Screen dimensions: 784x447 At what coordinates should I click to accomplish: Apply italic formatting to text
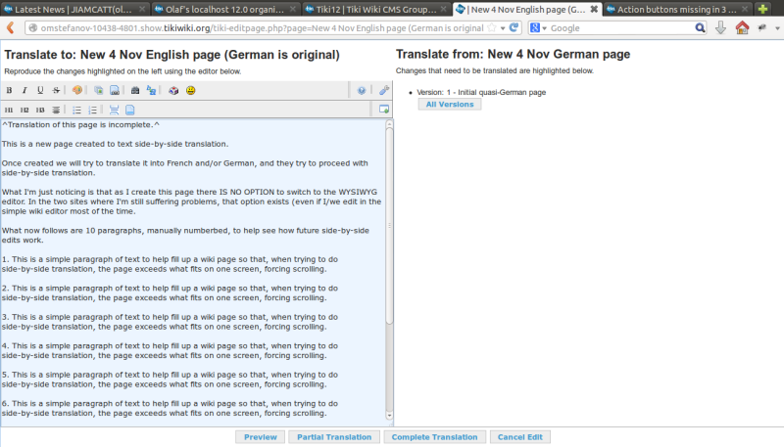(x=24, y=90)
